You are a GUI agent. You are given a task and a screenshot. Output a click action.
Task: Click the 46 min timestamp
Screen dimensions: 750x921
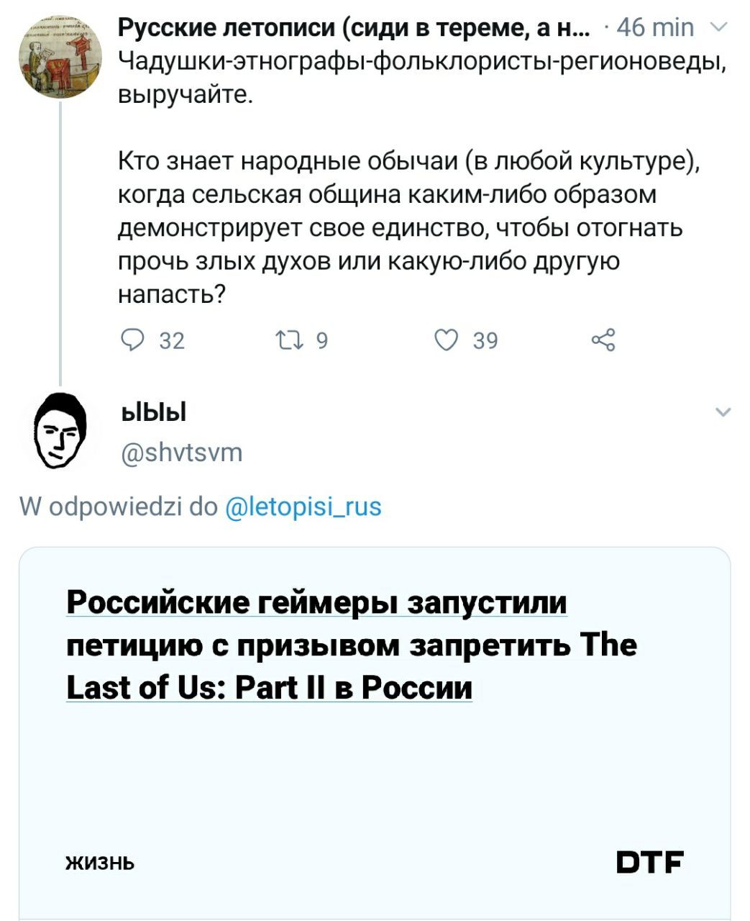tap(655, 28)
